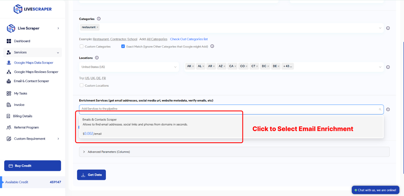Image resolution: width=404 pixels, height=196 pixels.
Task: Click the Custom Requirement edit icon
Action: (x=9, y=139)
